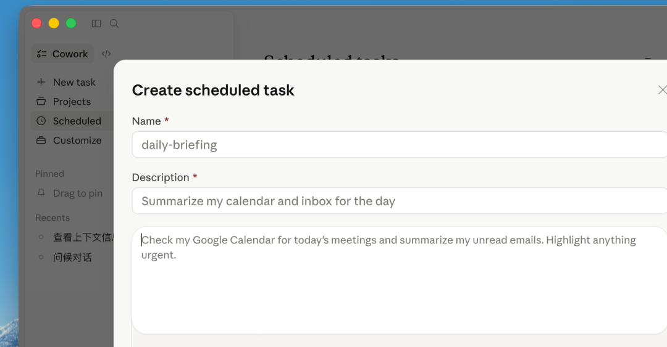Click the Customize briefcase icon
Screen dimensions: 667x347
coord(41,140)
